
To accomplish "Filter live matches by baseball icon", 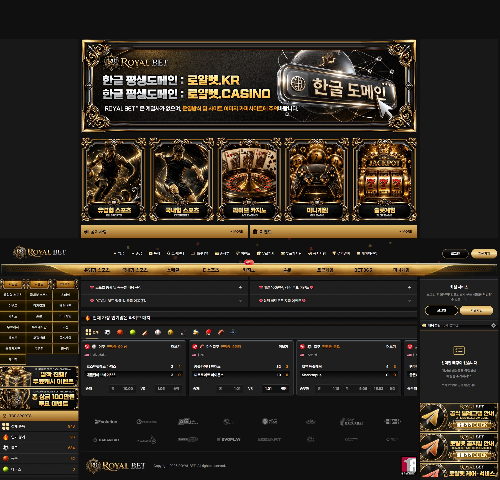I will pos(158,332).
